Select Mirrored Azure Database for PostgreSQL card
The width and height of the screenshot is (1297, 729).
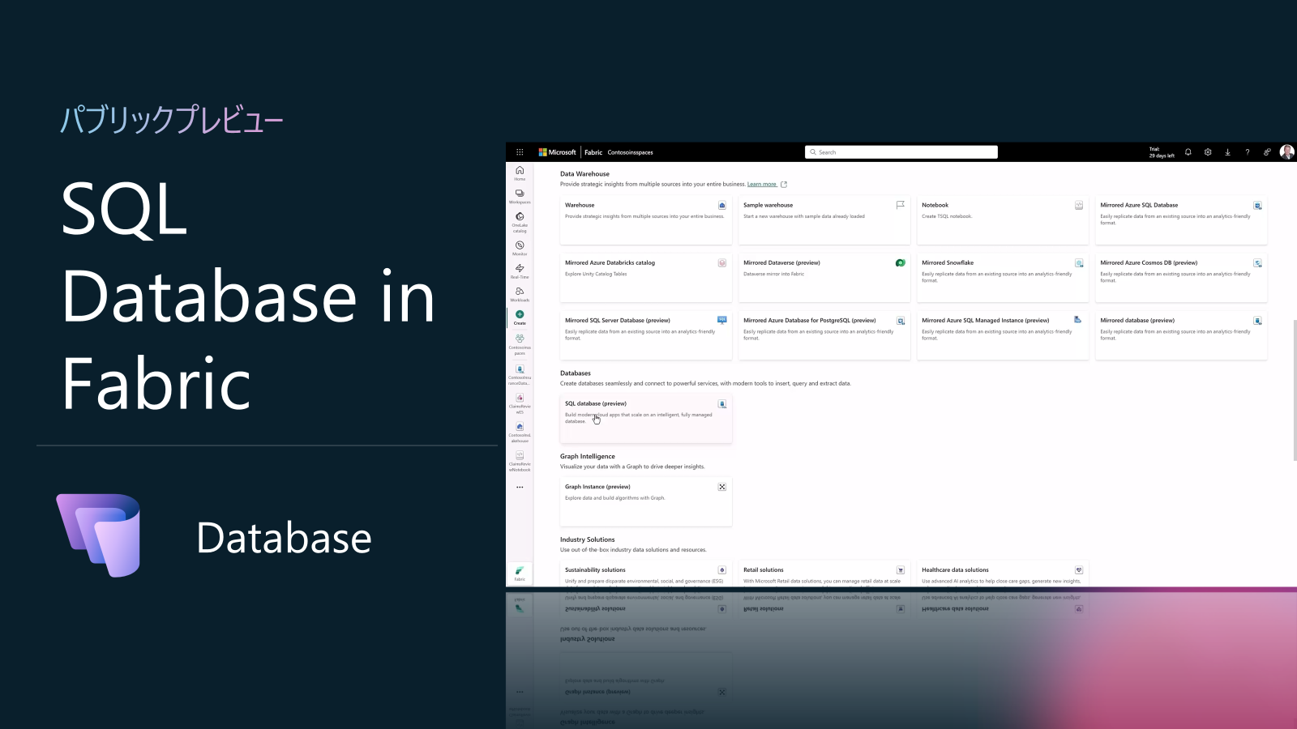pyautogui.click(x=824, y=335)
